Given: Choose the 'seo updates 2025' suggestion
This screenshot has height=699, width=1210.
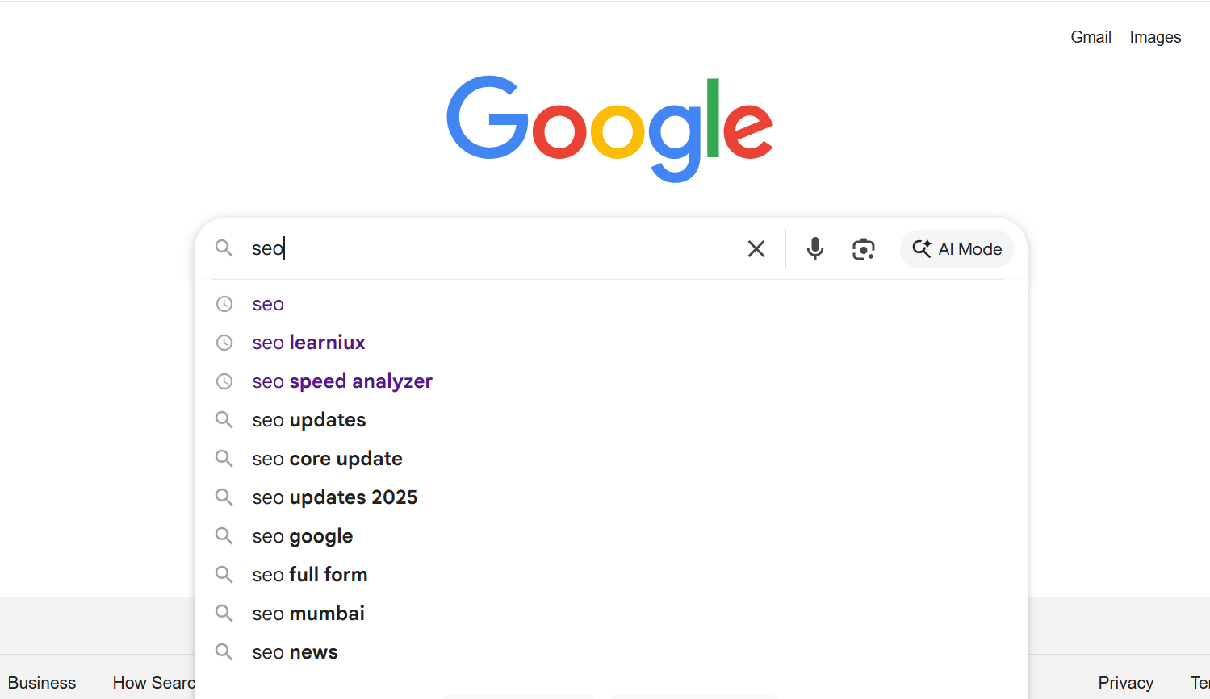Looking at the screenshot, I should click(x=334, y=497).
